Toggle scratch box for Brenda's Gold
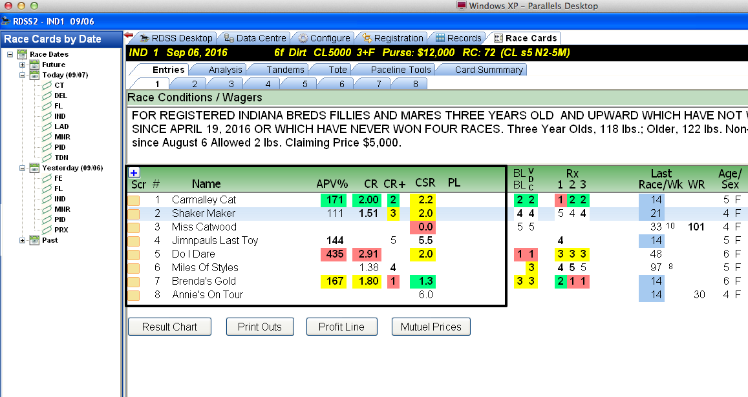748x397 pixels. click(x=134, y=282)
